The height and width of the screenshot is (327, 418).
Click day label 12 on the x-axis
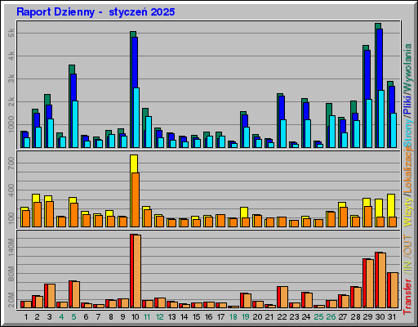point(159,317)
